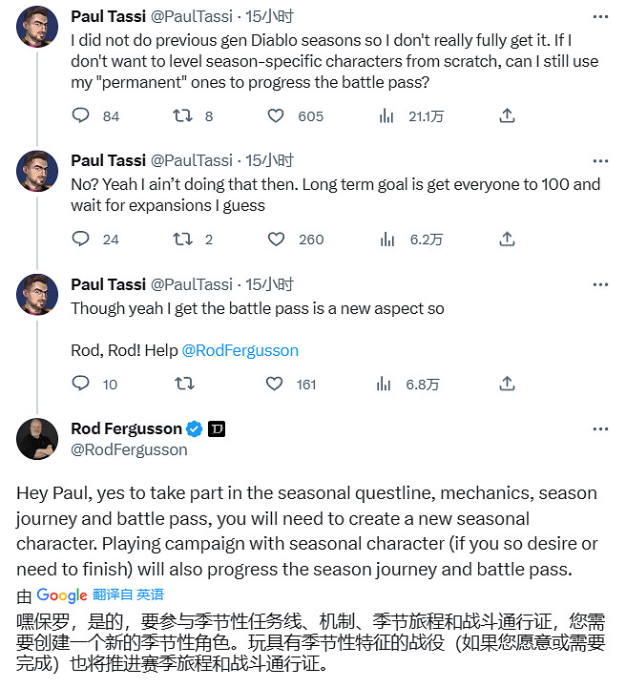Open more options on first tweet
The height and width of the screenshot is (688, 626).
tap(599, 16)
